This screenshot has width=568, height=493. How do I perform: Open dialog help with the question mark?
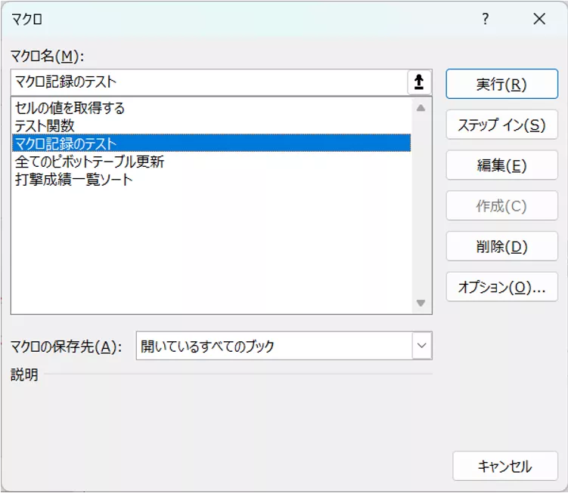pos(486,20)
